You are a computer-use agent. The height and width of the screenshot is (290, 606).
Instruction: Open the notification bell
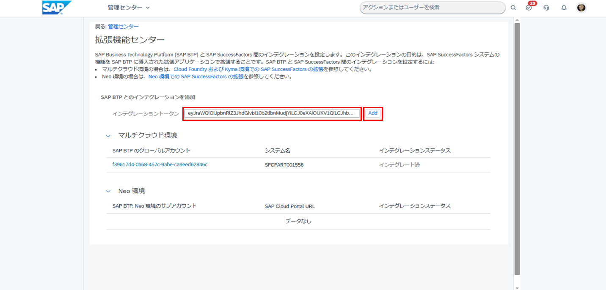coord(564,8)
